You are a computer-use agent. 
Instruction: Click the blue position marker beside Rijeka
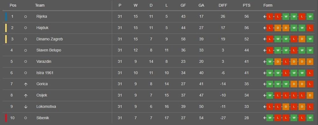point(6,16)
